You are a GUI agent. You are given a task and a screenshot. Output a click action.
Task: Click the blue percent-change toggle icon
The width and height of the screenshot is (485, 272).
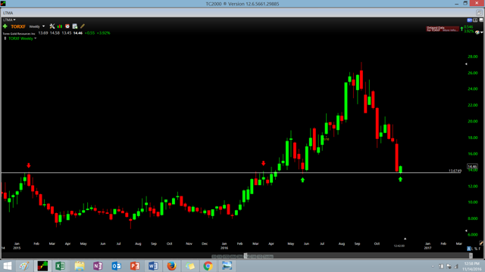tap(470, 20)
